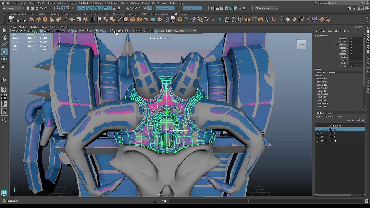Screen dimensions: 370x208
Task: Click the Split shelf button
Action: coord(234,19)
